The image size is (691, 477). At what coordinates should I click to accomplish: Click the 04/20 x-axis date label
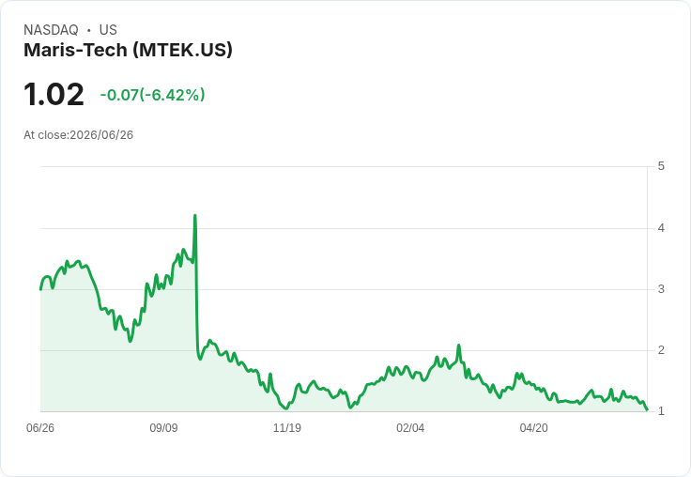(533, 427)
